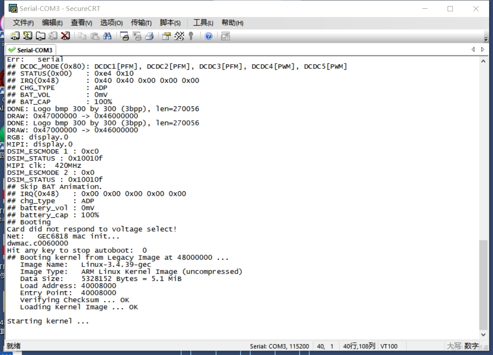Open toolbar overflow options arrow
The height and width of the screenshot is (355, 493).
point(486,39)
